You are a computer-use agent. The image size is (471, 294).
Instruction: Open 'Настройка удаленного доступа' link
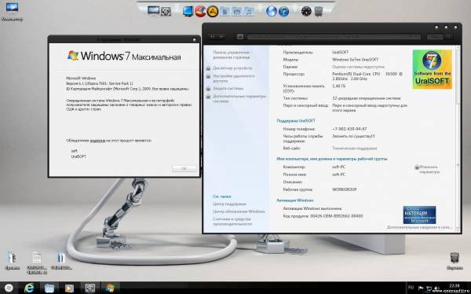point(233,79)
